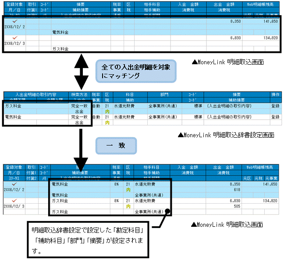Click (入出金明細の取引内容) summary in ガス料金 row
This screenshot has height=260, width=288.
point(229,106)
